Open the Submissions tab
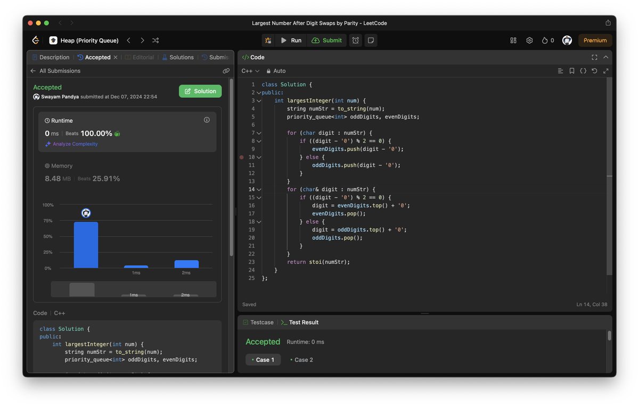This screenshot has height=407, width=639. [215, 57]
